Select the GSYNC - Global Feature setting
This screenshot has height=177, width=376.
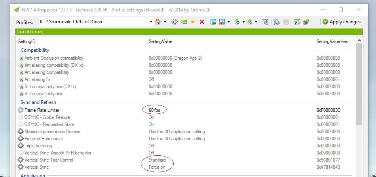click(47, 117)
